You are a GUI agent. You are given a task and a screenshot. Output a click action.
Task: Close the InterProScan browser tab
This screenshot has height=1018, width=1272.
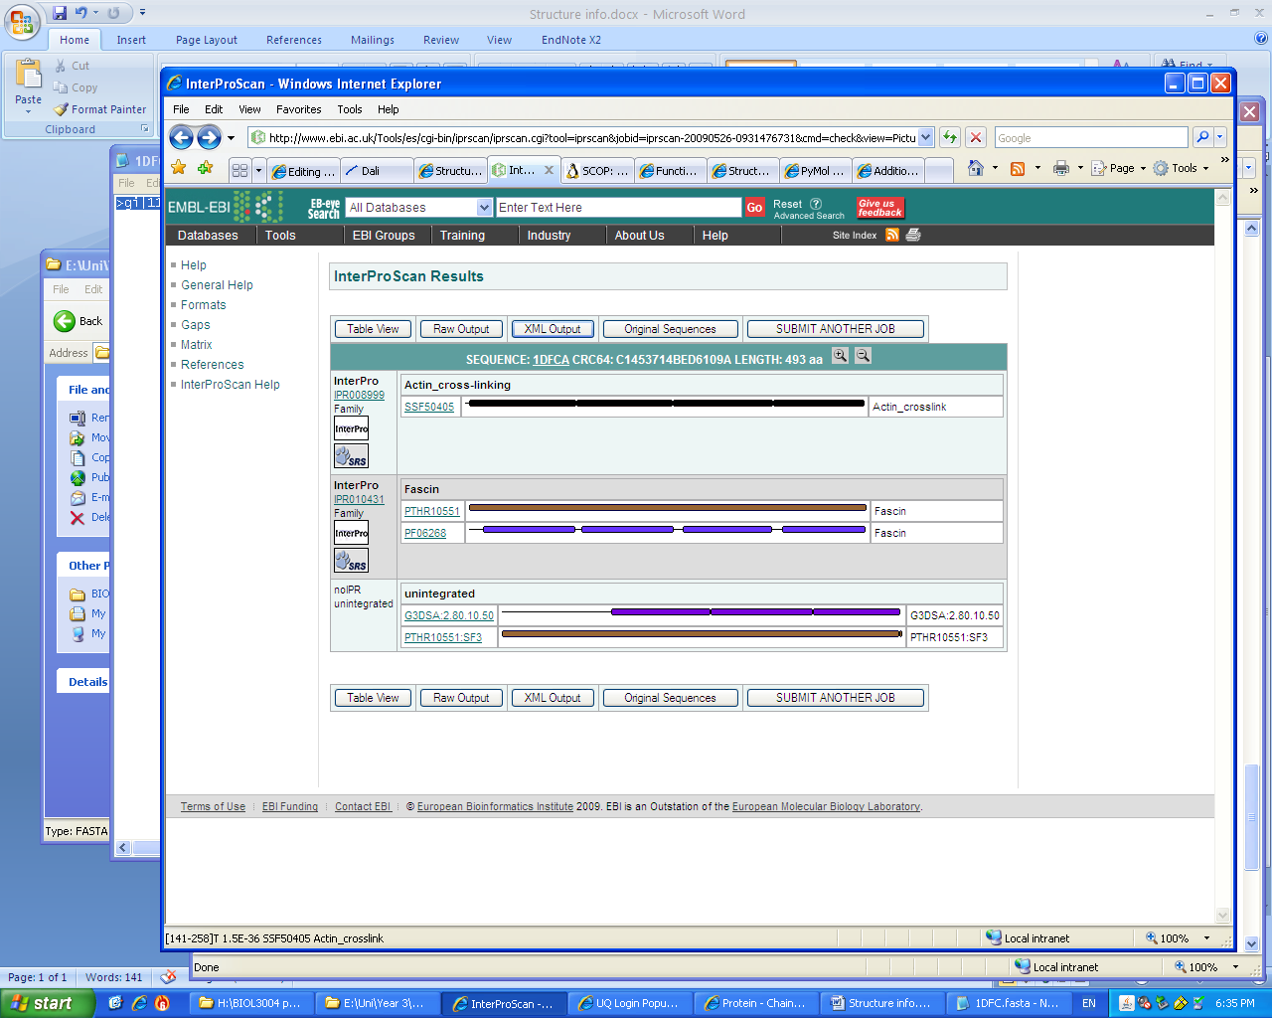tap(549, 170)
